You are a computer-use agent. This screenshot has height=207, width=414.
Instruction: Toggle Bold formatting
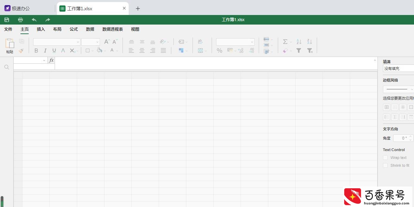(36, 50)
